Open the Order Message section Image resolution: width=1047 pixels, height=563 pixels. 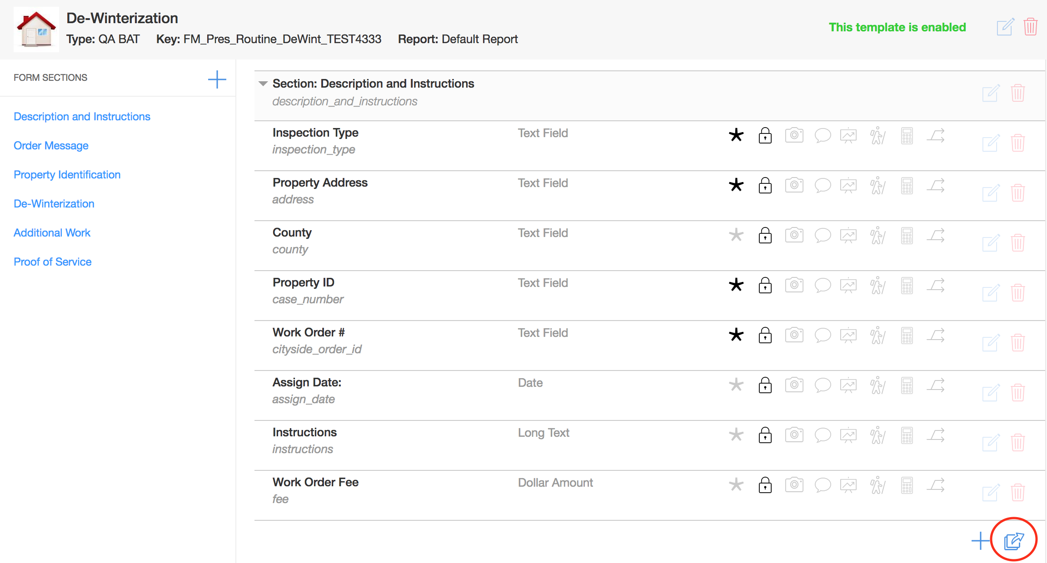51,146
